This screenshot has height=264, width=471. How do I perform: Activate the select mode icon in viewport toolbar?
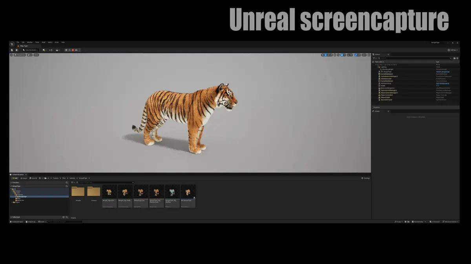(x=322, y=55)
